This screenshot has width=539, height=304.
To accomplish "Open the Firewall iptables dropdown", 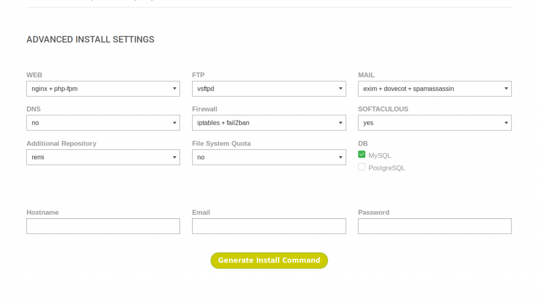I will click(269, 123).
